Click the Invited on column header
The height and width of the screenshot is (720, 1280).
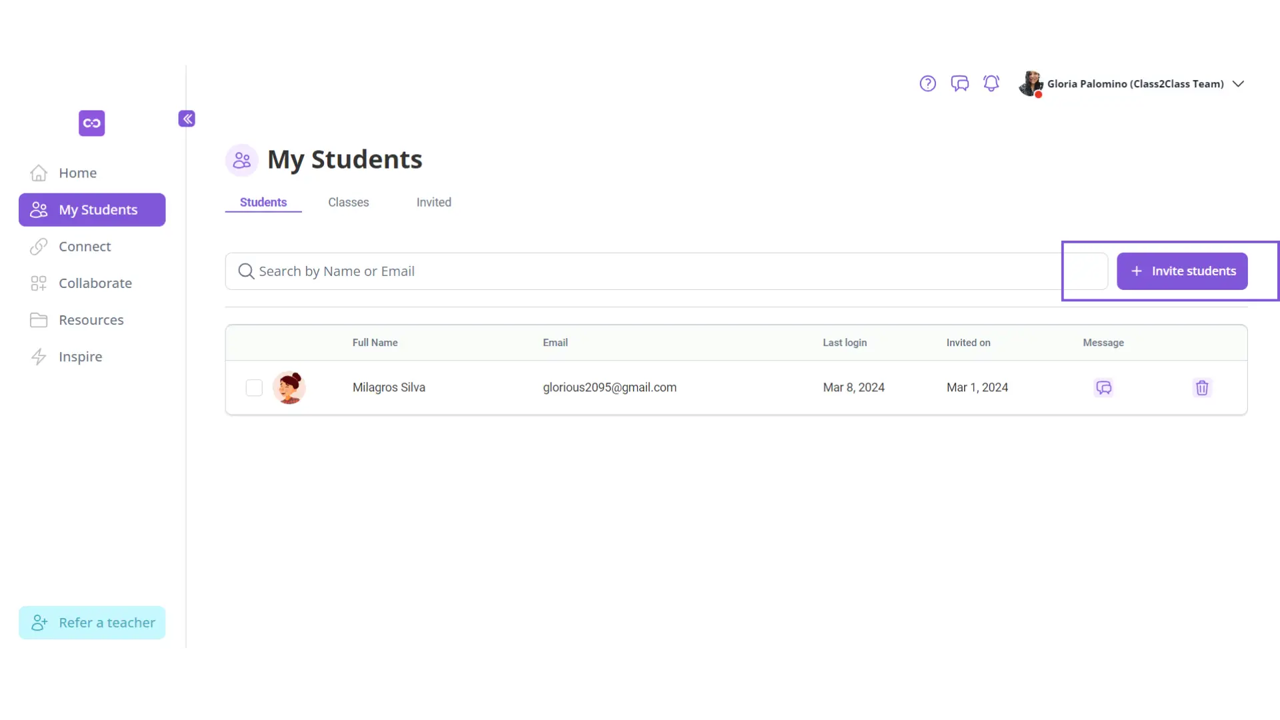point(969,343)
